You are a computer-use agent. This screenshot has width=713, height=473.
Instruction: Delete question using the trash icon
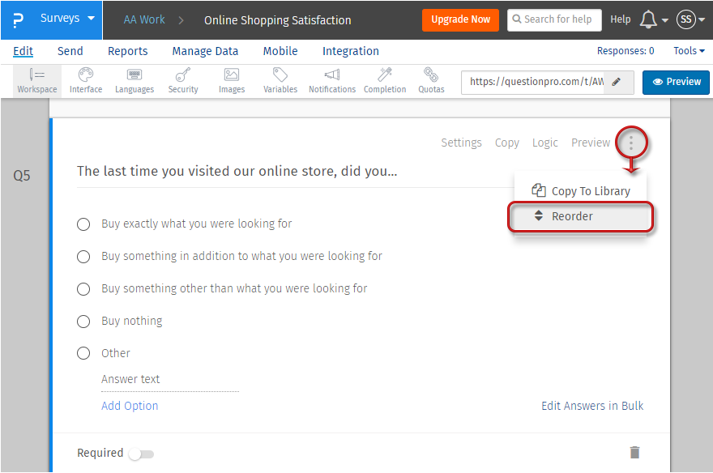click(635, 453)
